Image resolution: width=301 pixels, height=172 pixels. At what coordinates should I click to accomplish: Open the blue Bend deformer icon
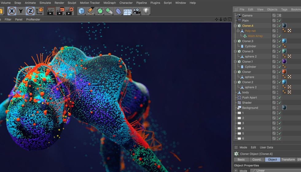119,11
